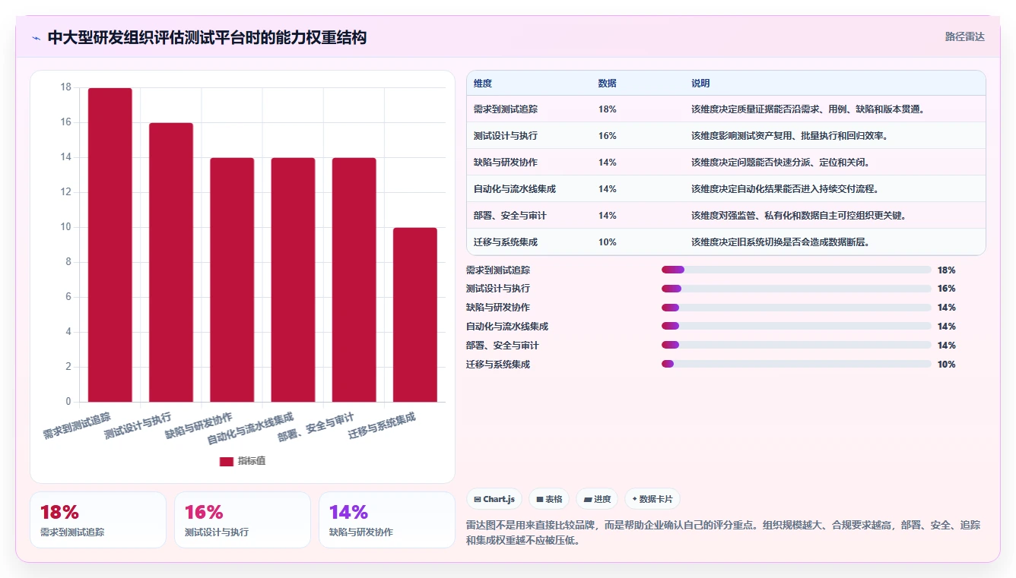Viewport: 1016px width, 578px height.
Task: Click the 迁移与系统集成 10% progress bar
Action: click(x=796, y=365)
